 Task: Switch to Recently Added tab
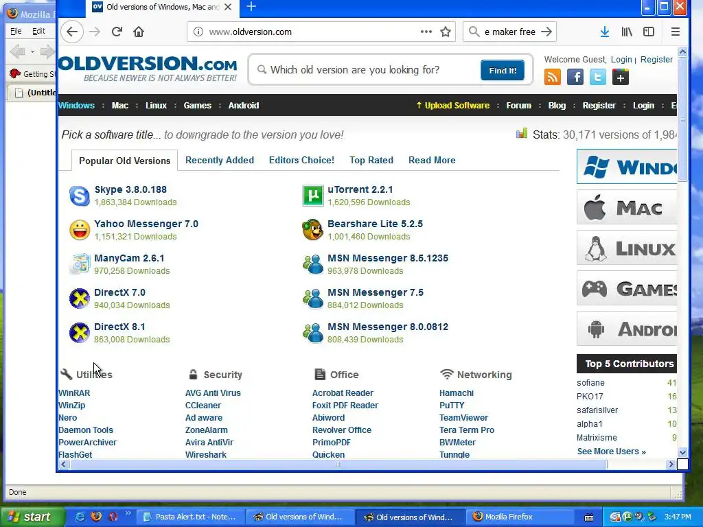click(x=220, y=161)
